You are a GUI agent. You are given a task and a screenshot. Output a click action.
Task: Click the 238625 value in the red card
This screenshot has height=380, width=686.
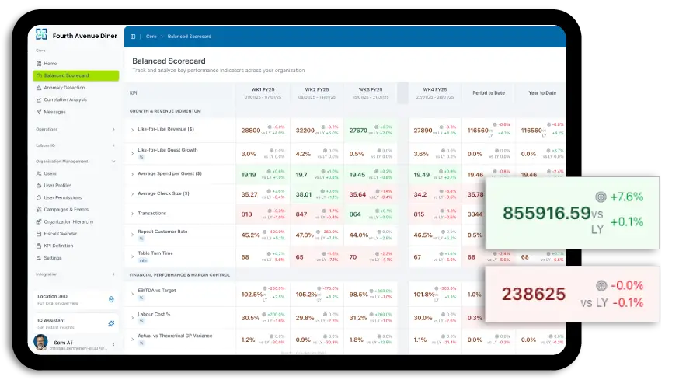tap(533, 295)
